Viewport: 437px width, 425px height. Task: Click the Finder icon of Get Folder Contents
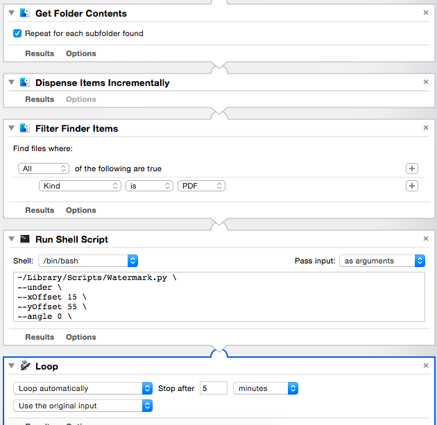[x=26, y=13]
